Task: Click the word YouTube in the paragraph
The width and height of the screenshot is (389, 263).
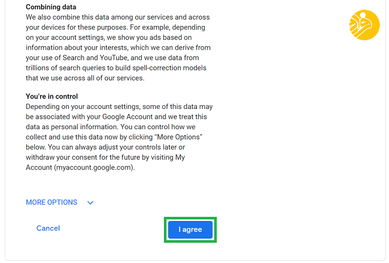Action: [114, 58]
